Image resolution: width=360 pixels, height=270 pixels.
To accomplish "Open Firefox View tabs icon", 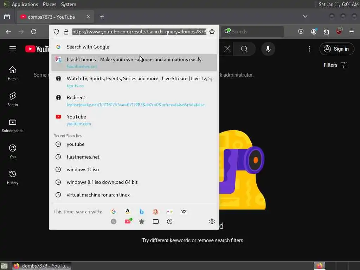I will [x=7, y=17].
